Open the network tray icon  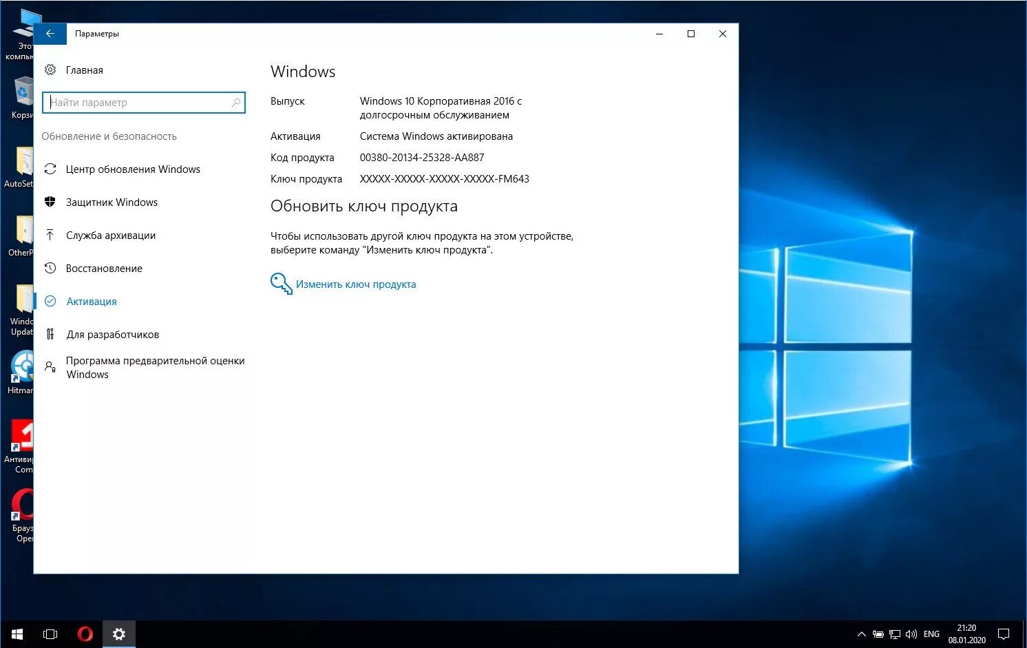(x=894, y=634)
